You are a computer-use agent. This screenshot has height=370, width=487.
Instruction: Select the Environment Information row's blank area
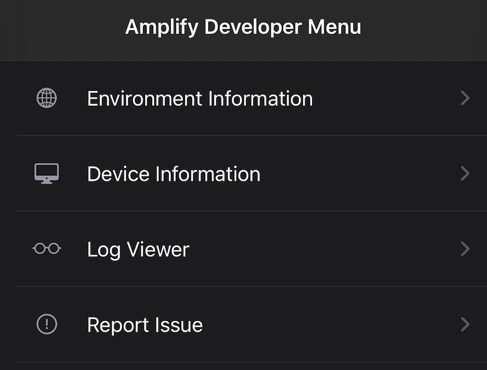385,98
